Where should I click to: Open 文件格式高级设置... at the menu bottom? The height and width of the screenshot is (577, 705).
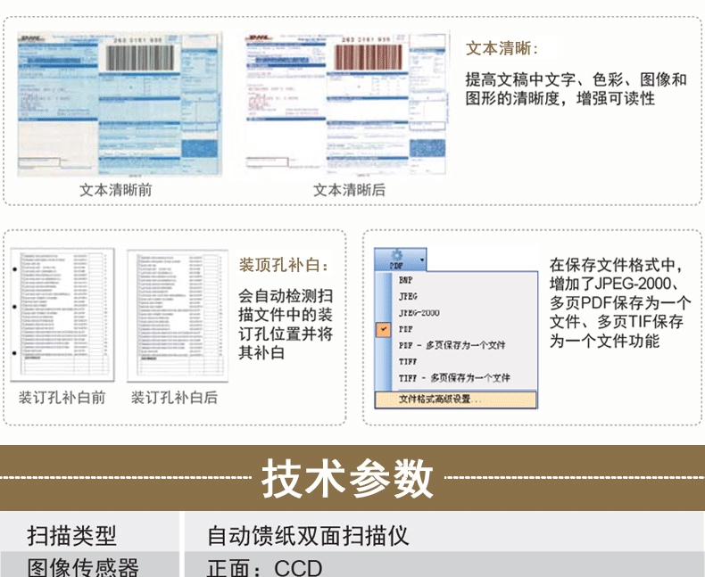[440, 400]
